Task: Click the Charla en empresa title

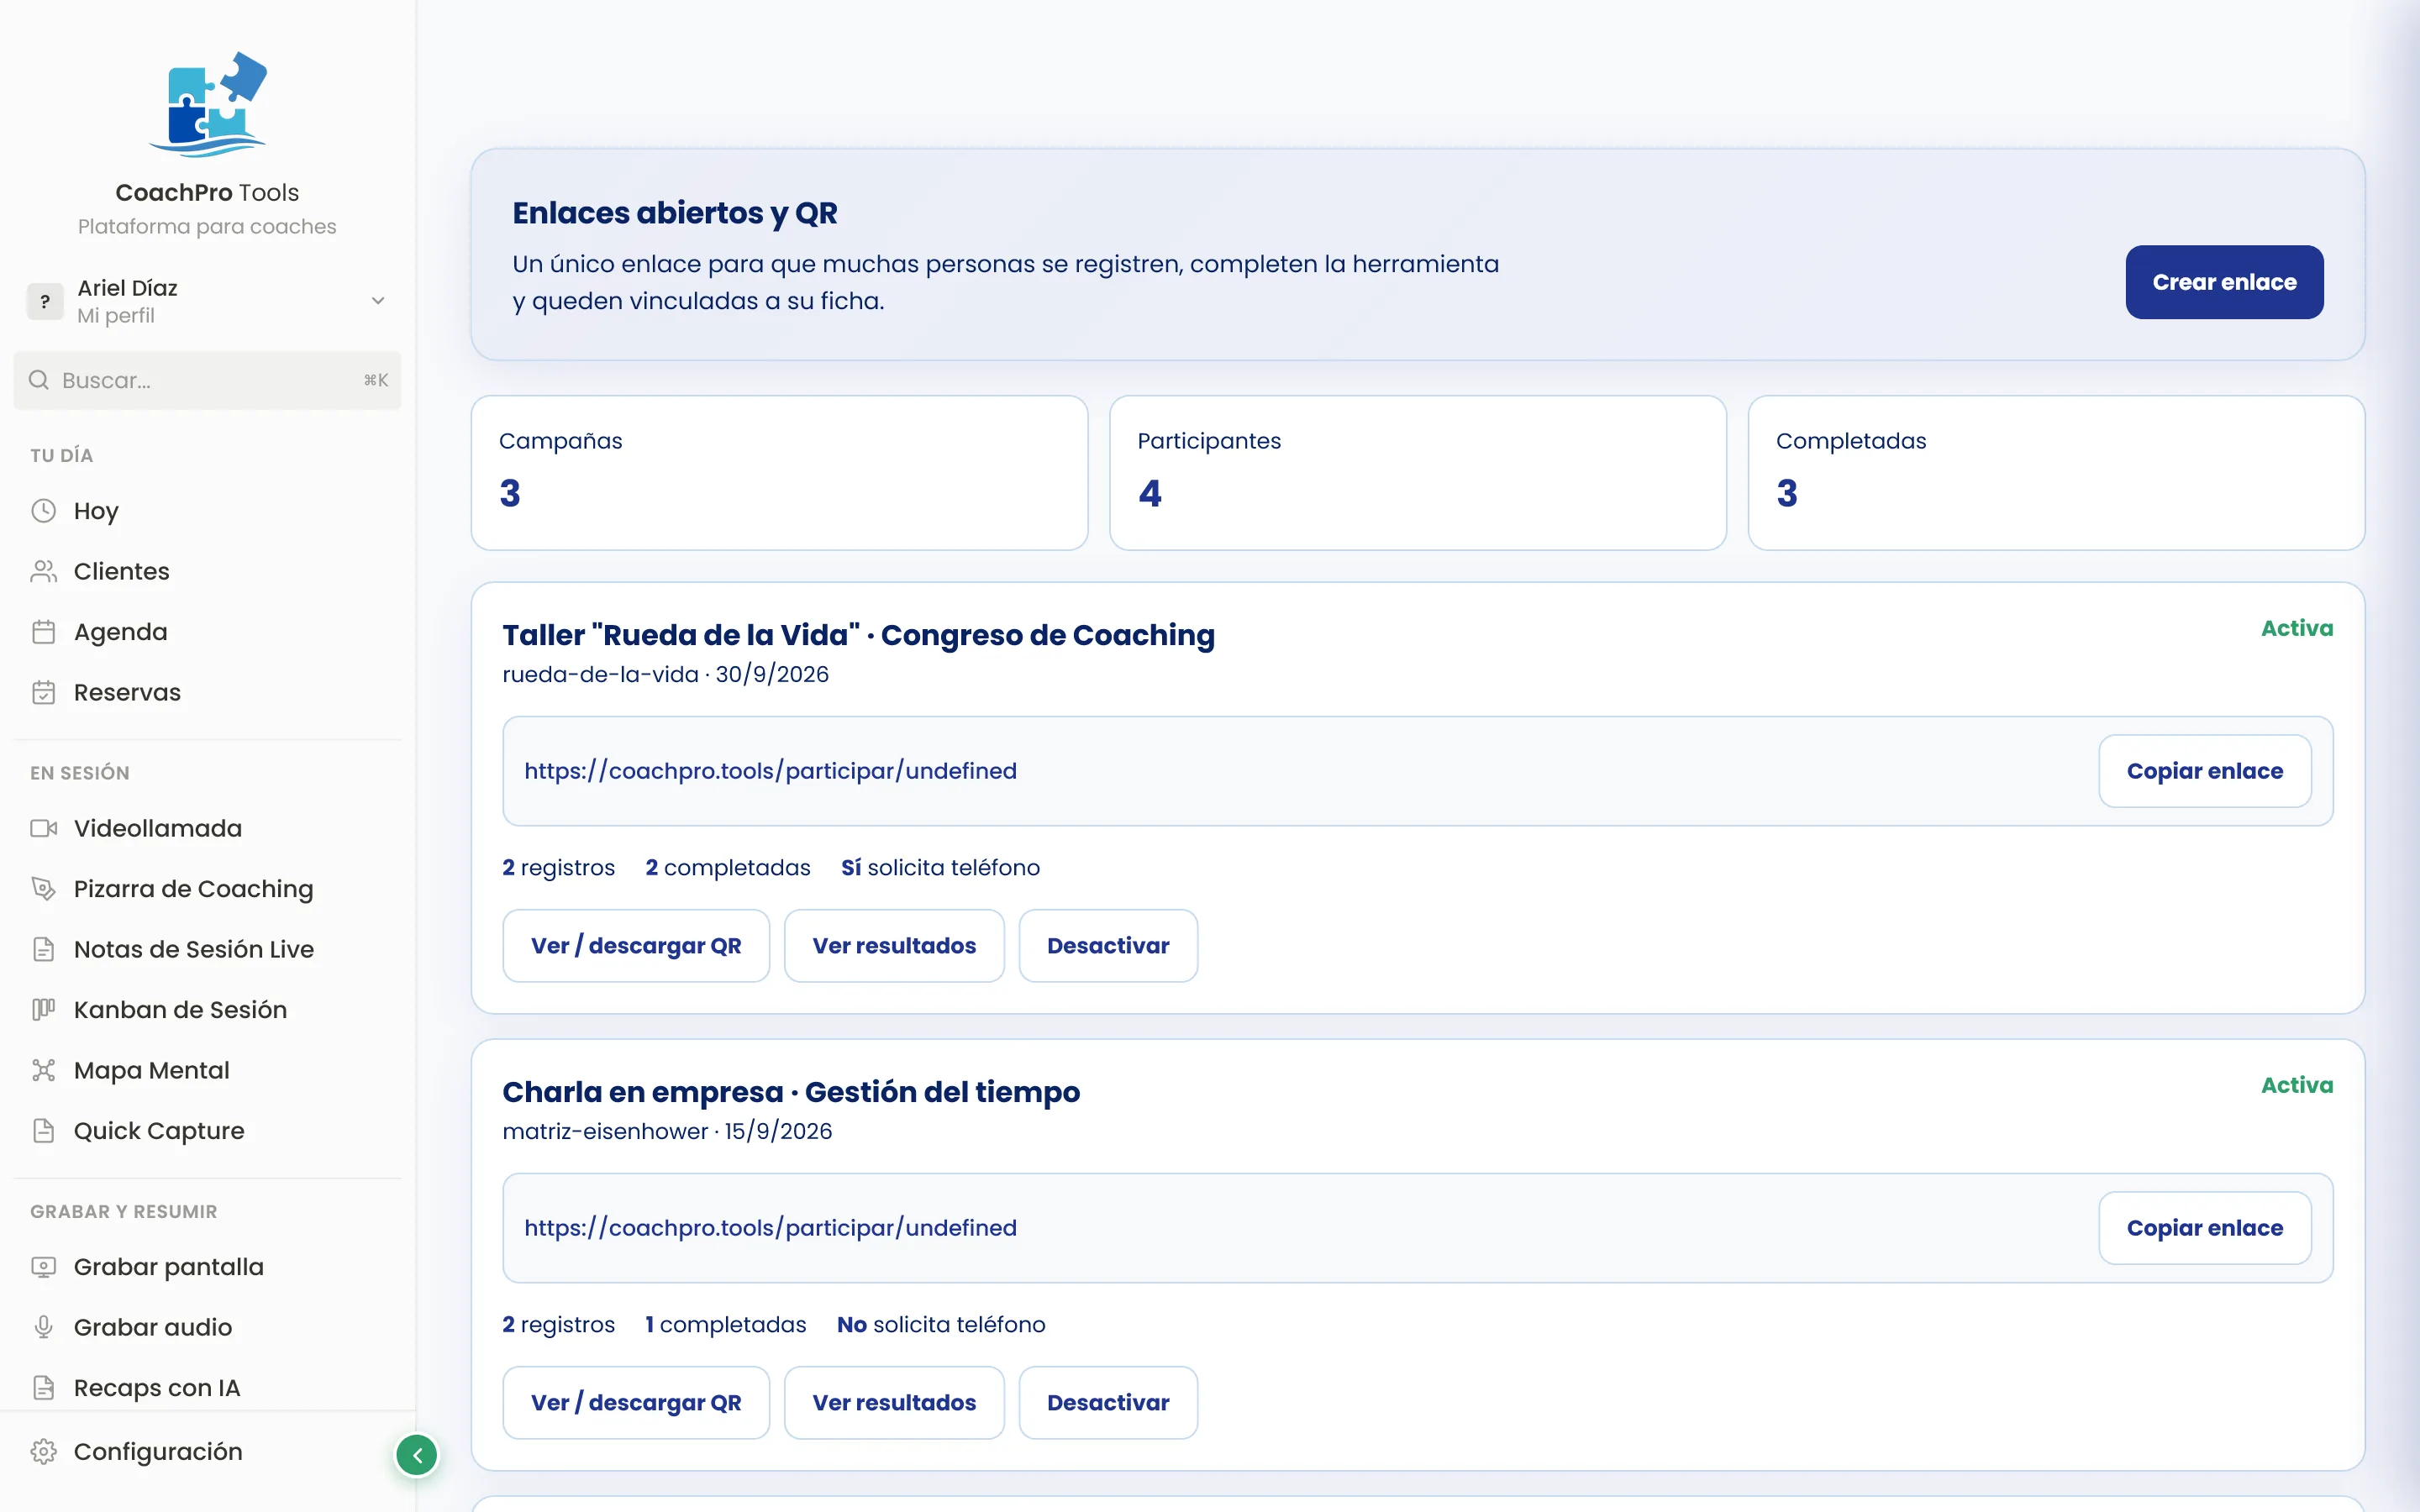Action: 791,1092
